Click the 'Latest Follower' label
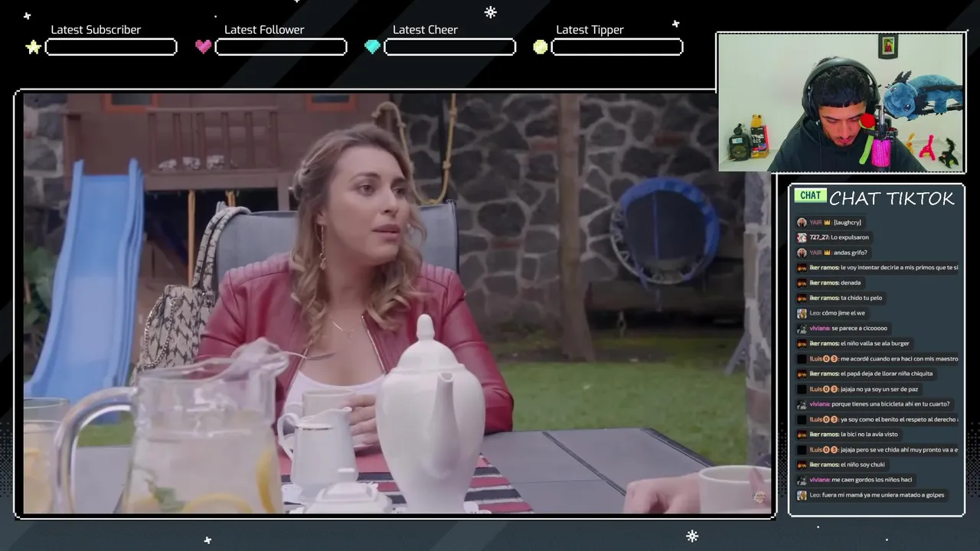980x551 pixels. (x=264, y=30)
